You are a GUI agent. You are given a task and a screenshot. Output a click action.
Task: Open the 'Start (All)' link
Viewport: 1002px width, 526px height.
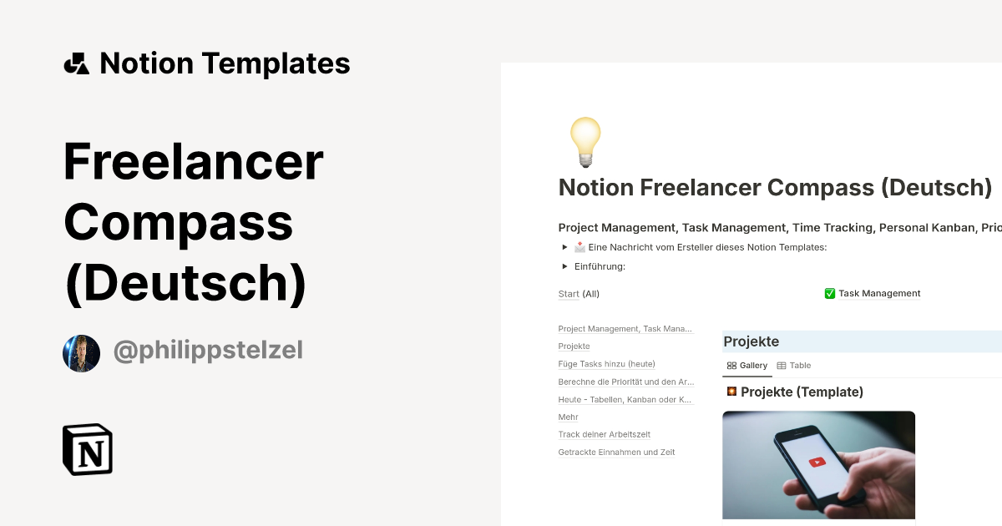(x=569, y=294)
